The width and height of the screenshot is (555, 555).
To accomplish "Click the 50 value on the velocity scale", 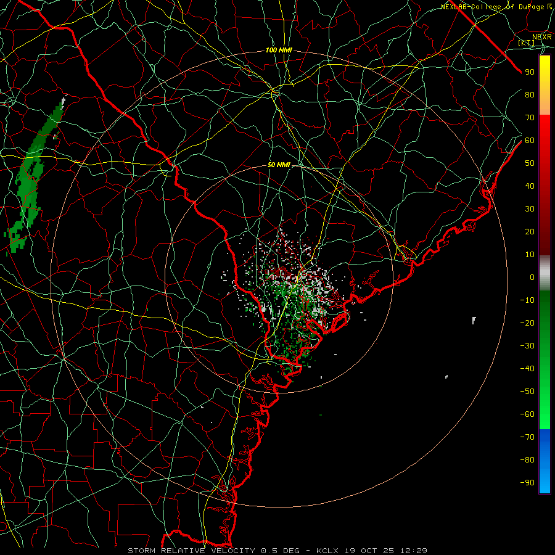I will pyautogui.click(x=530, y=163).
